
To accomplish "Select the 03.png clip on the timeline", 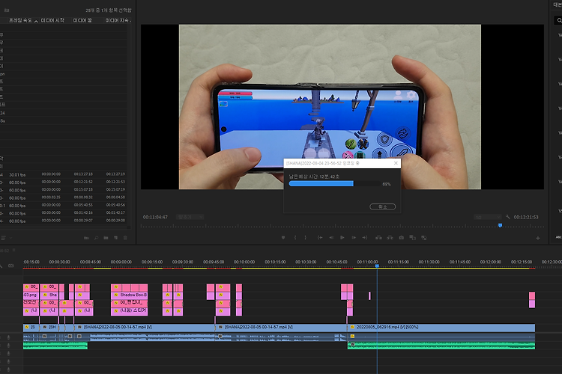I will pos(31,295).
